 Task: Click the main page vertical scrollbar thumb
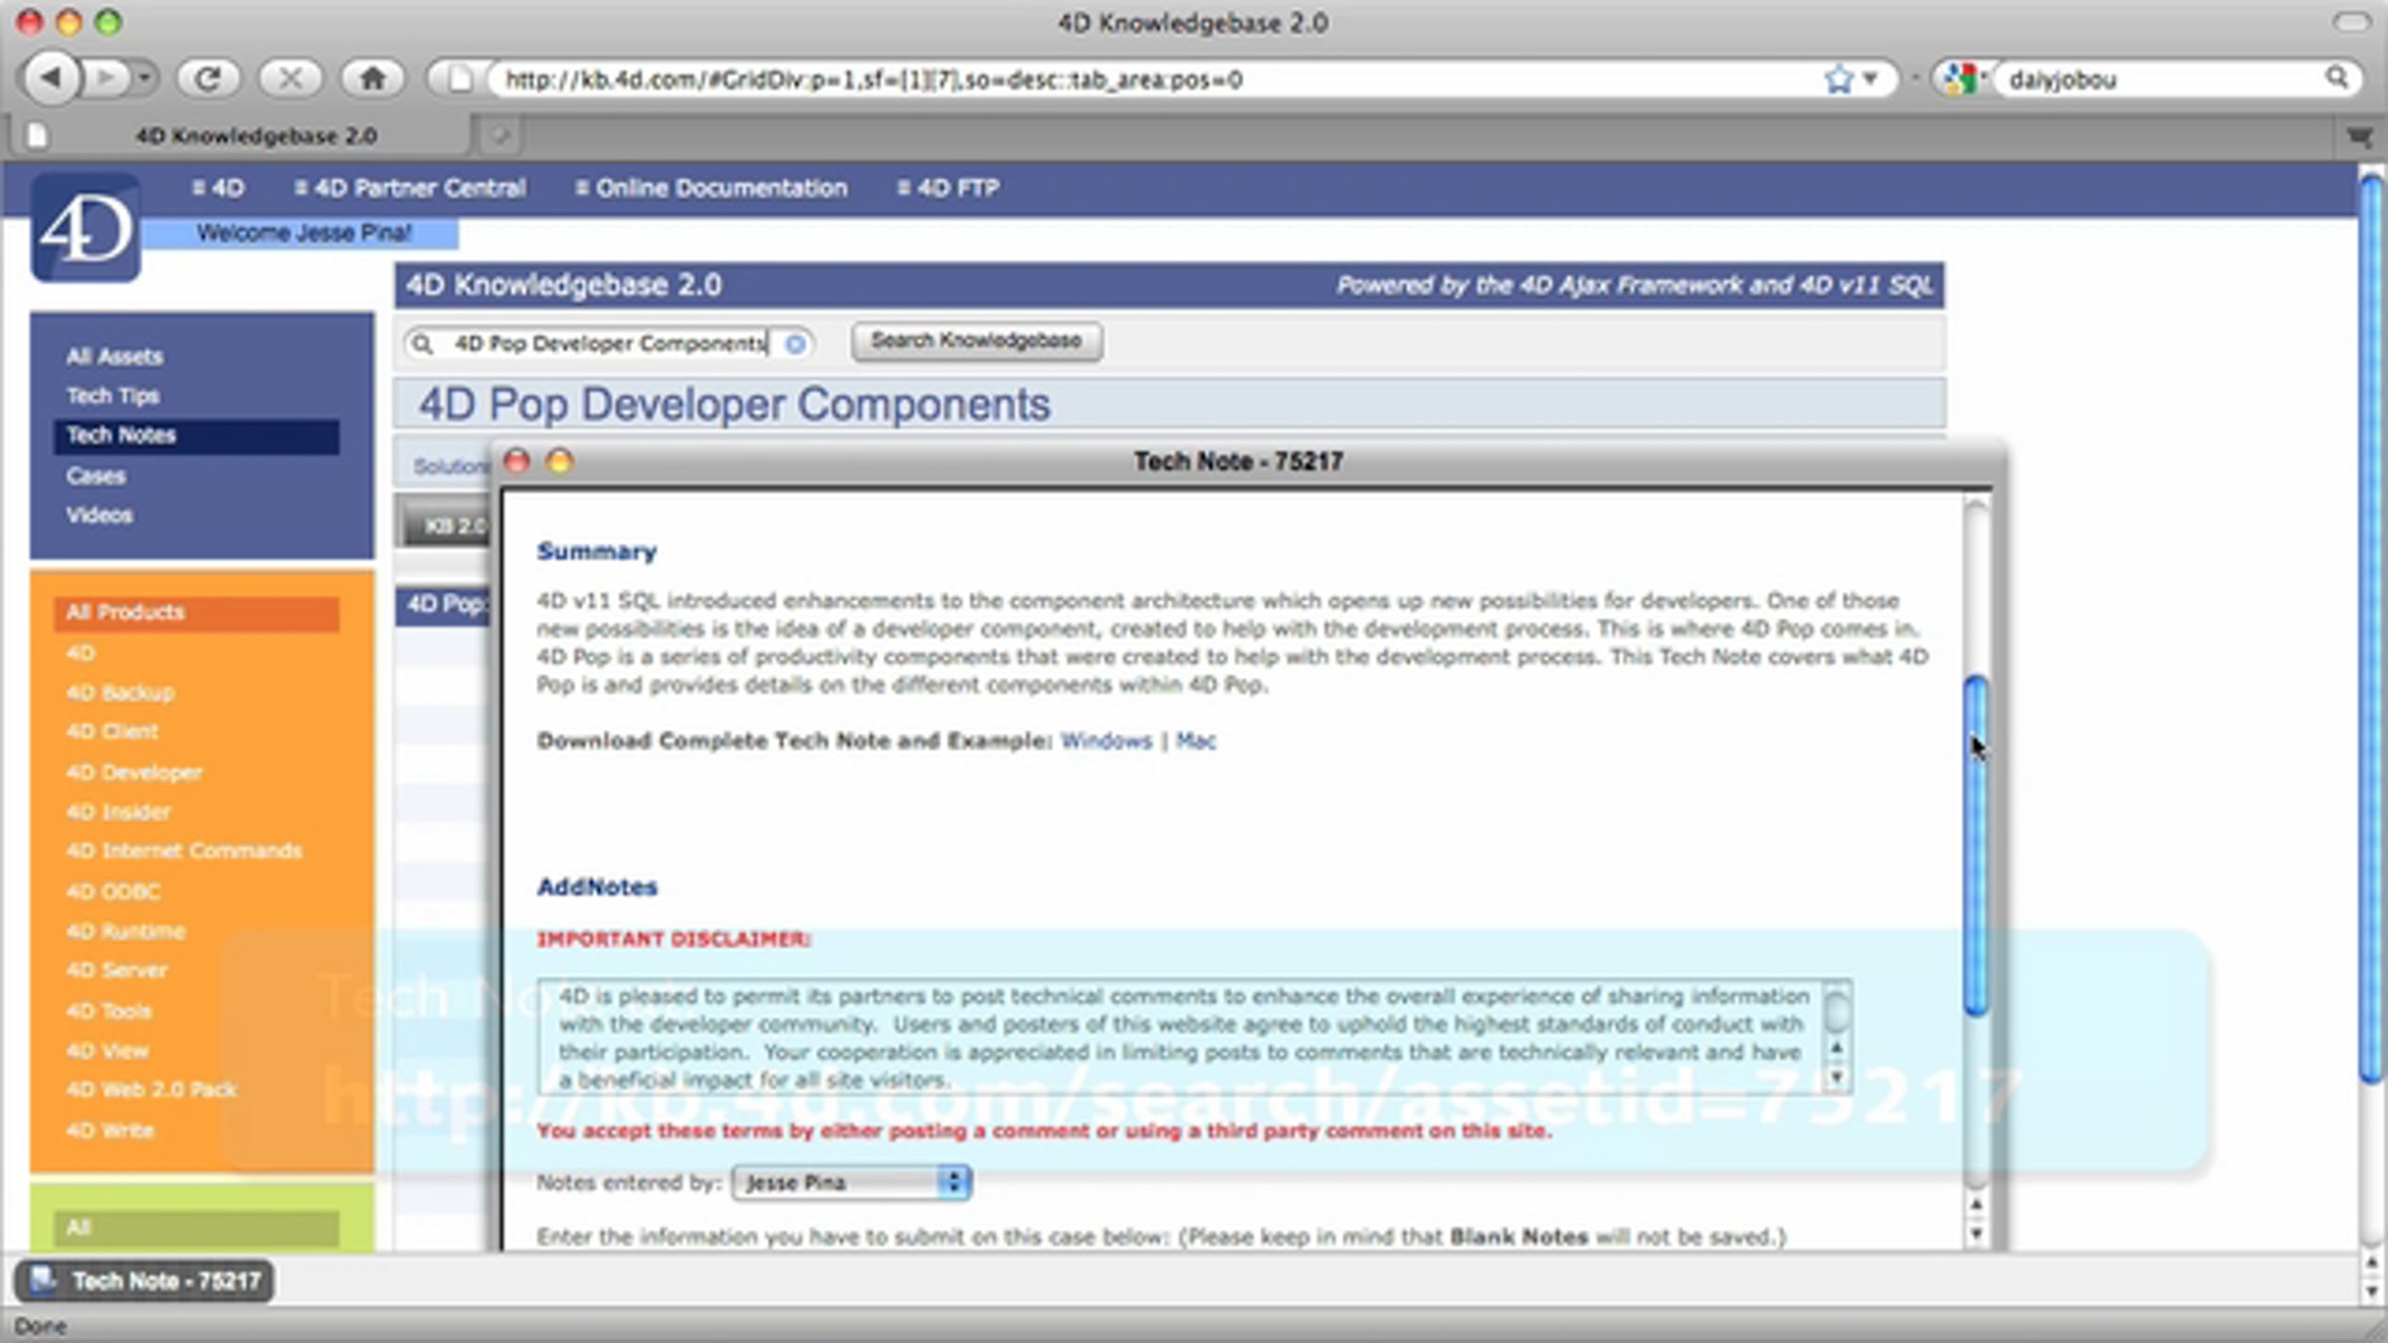2372,627
